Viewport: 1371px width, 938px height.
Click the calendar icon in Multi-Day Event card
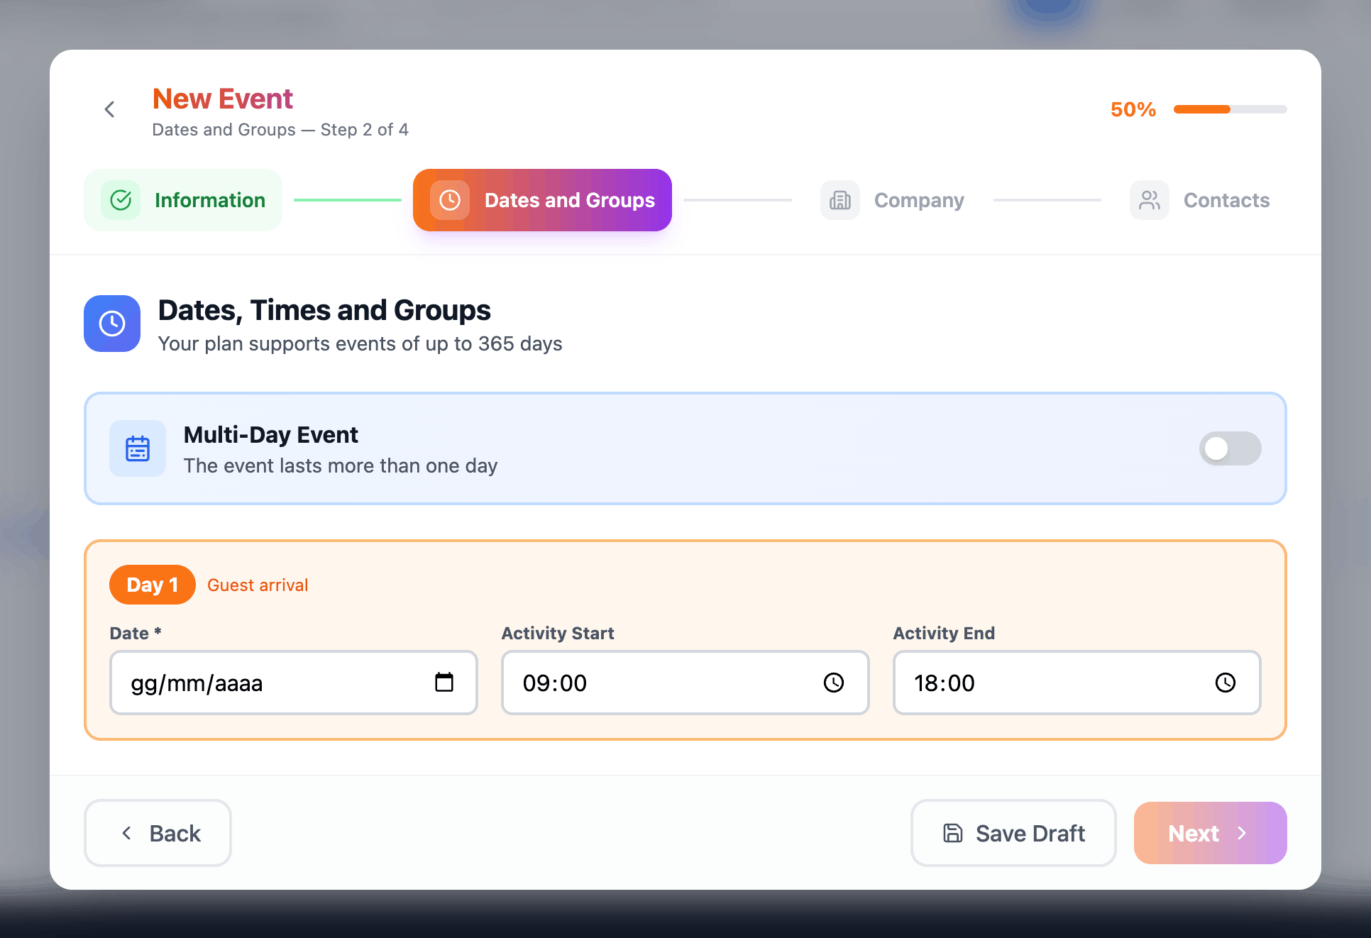(138, 448)
